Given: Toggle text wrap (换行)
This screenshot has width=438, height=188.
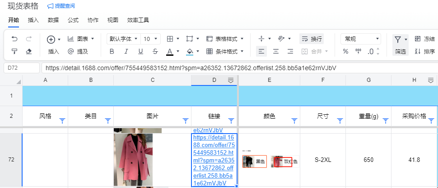Looking at the screenshot, I should coord(312,39).
